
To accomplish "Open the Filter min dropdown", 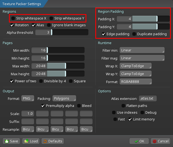I will click(142, 50).
